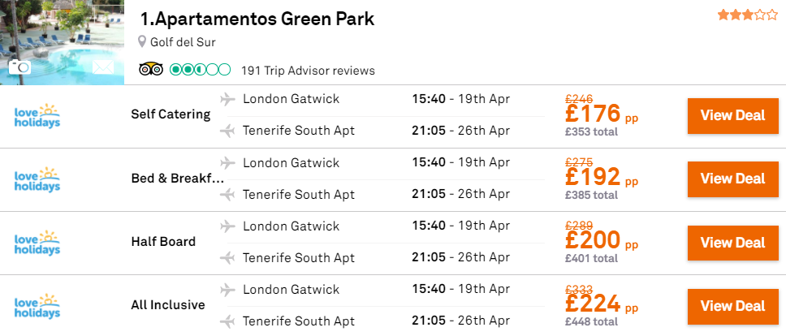Click the loveholidays logo in Self Catering row
This screenshot has height=336, width=786.
pyautogui.click(x=37, y=117)
